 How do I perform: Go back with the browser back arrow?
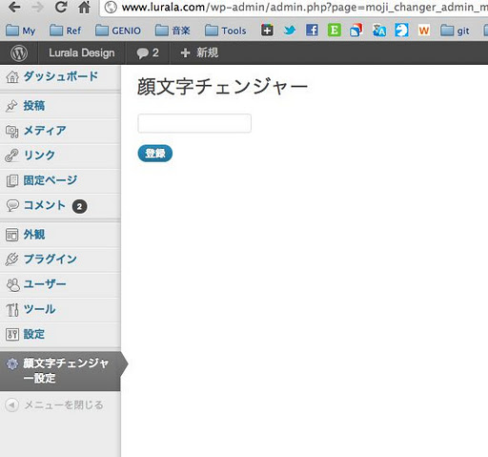(x=14, y=7)
